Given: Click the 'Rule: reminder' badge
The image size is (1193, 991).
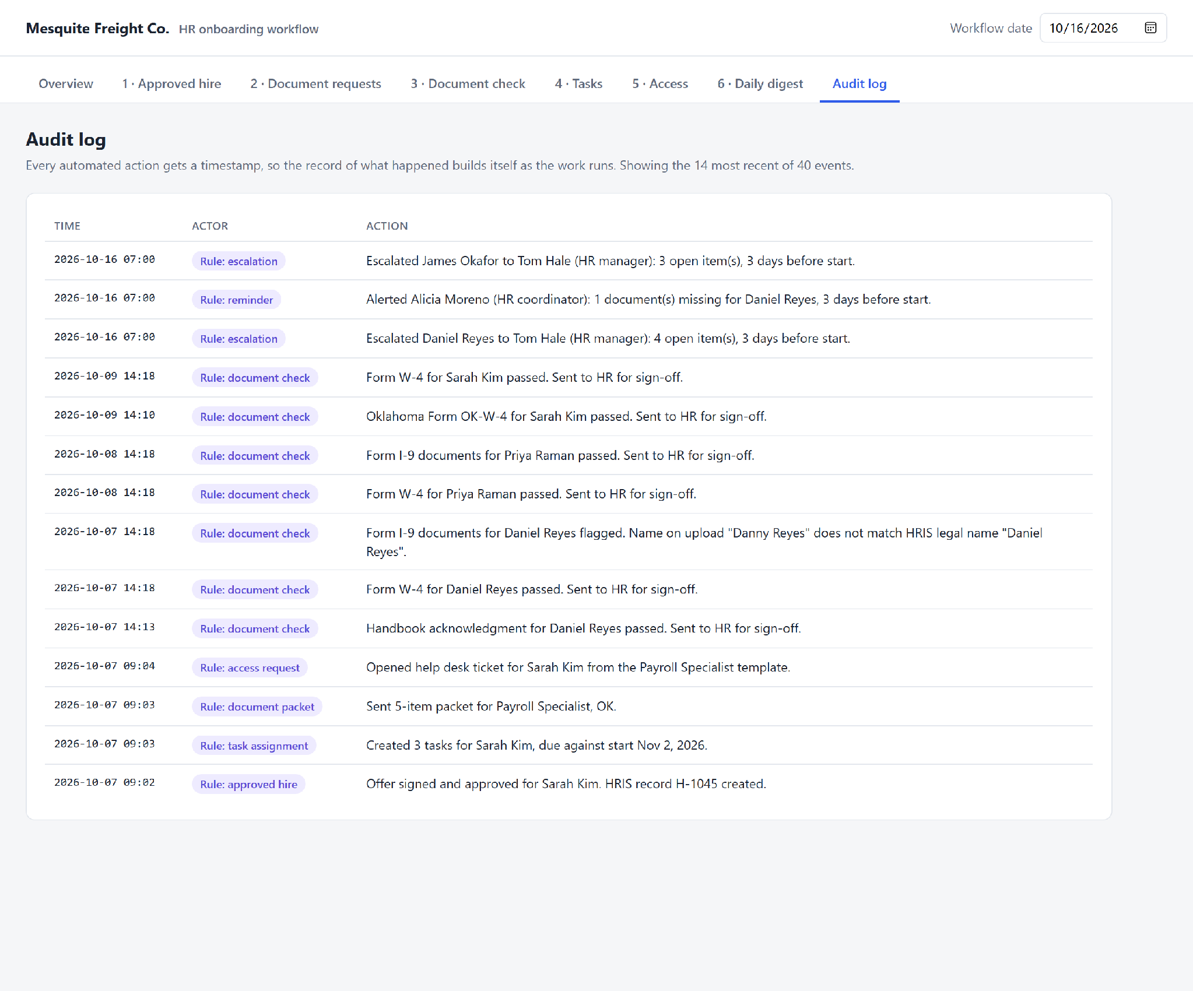Looking at the screenshot, I should click(236, 300).
